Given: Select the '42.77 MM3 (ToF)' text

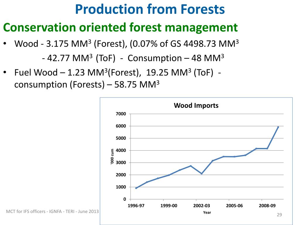Looking at the screenshot, I should point(81,58).
